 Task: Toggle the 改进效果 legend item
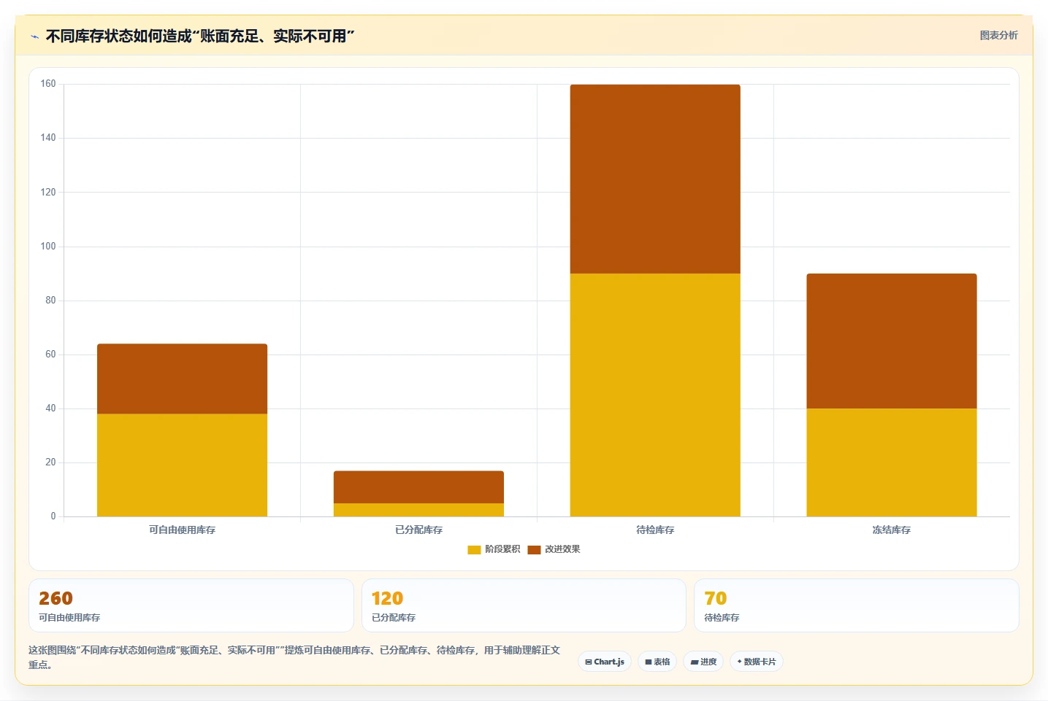[x=554, y=549]
